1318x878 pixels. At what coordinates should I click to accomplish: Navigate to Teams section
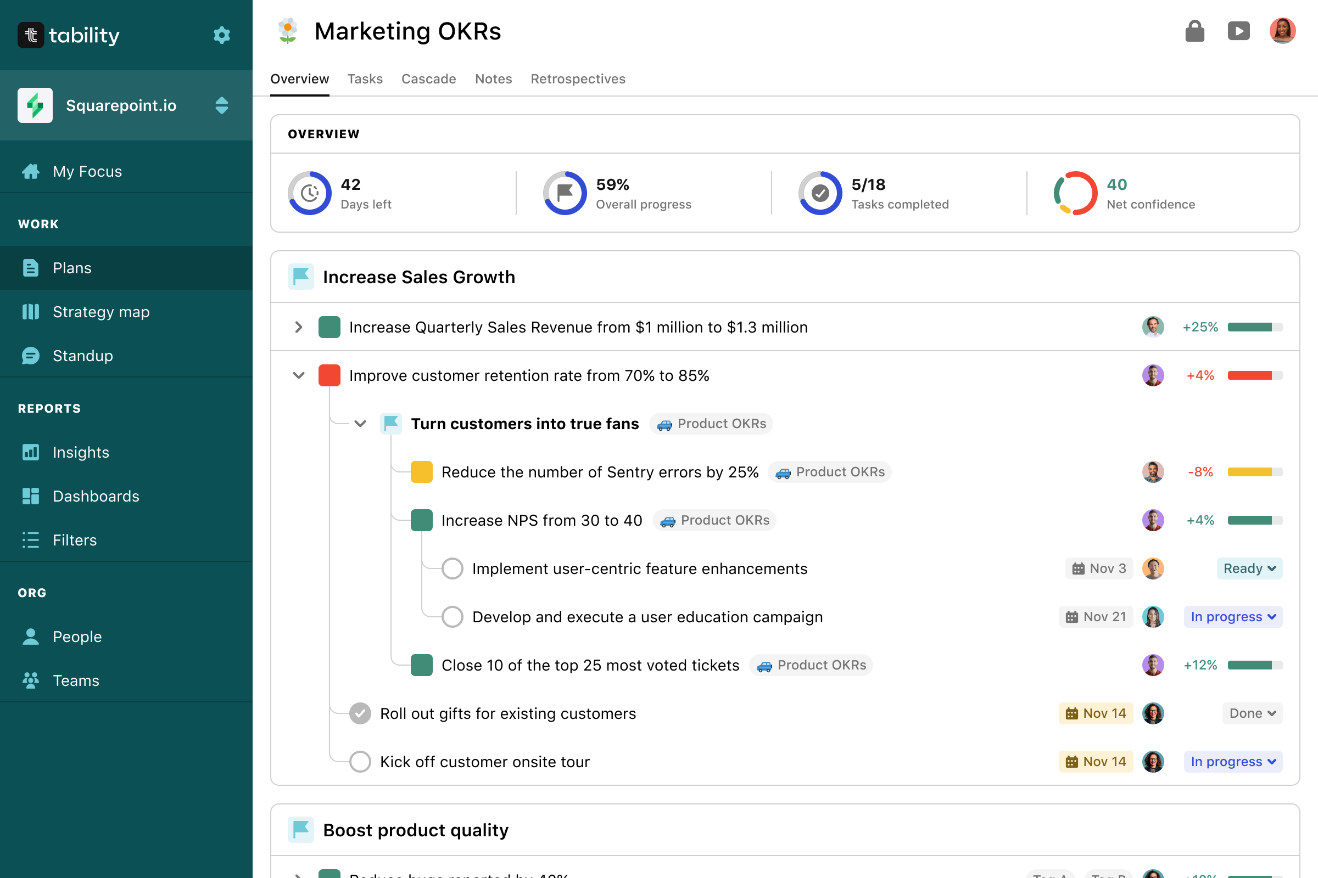click(76, 680)
